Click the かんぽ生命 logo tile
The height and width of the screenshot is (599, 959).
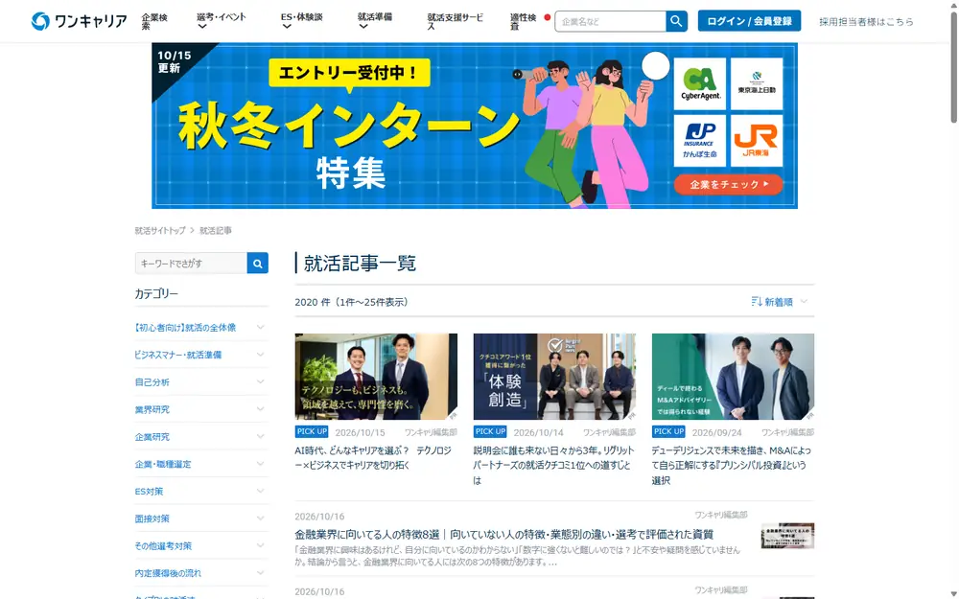coord(700,141)
